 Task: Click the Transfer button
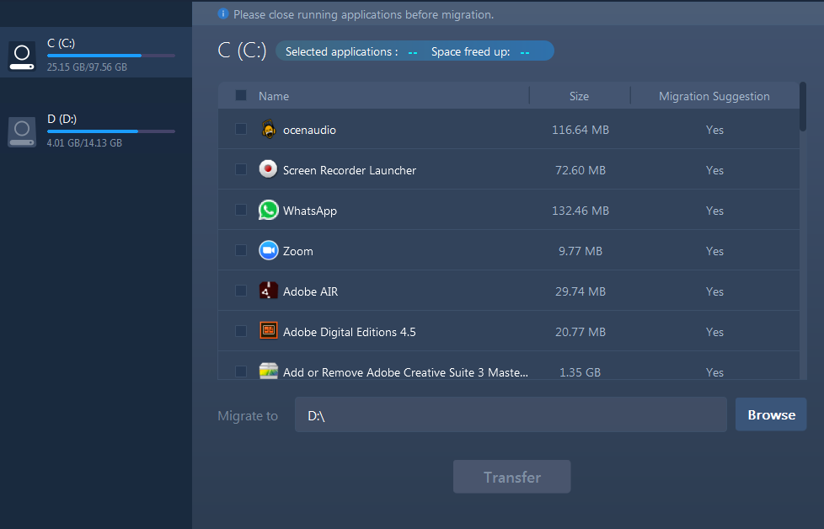pyautogui.click(x=512, y=477)
